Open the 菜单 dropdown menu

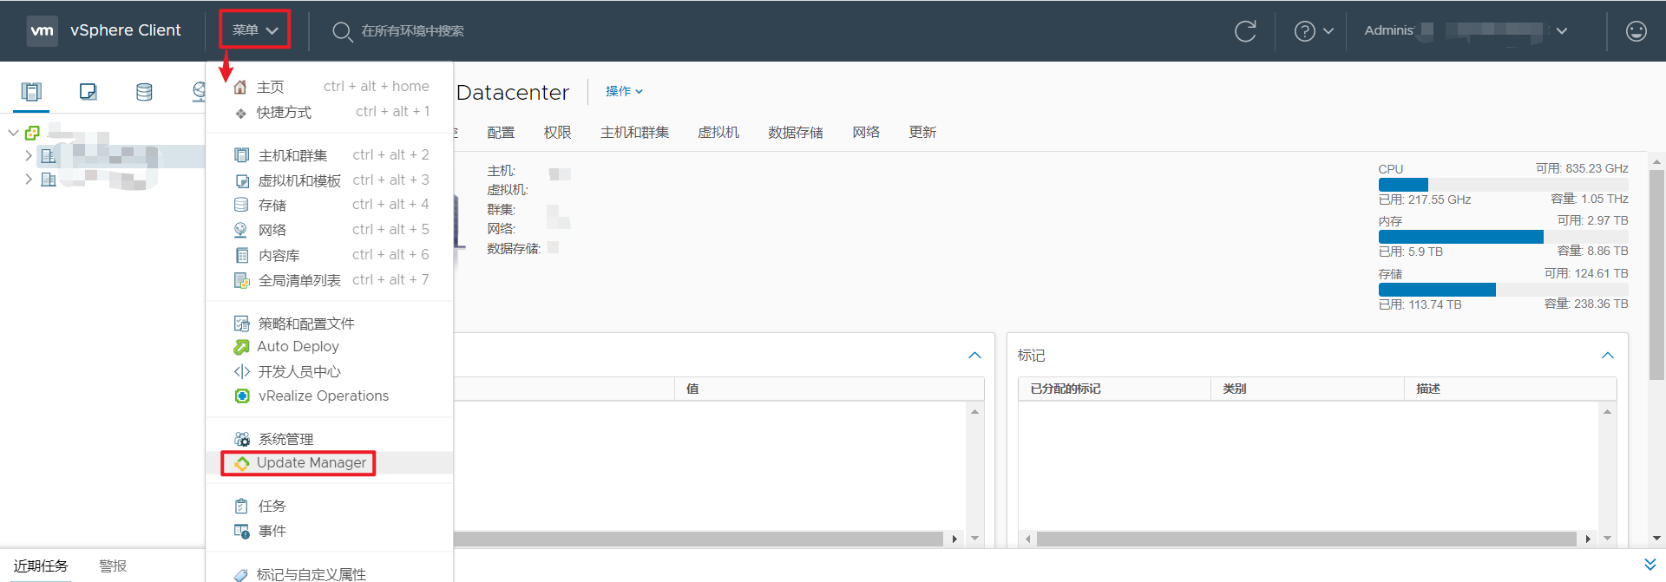point(254,30)
